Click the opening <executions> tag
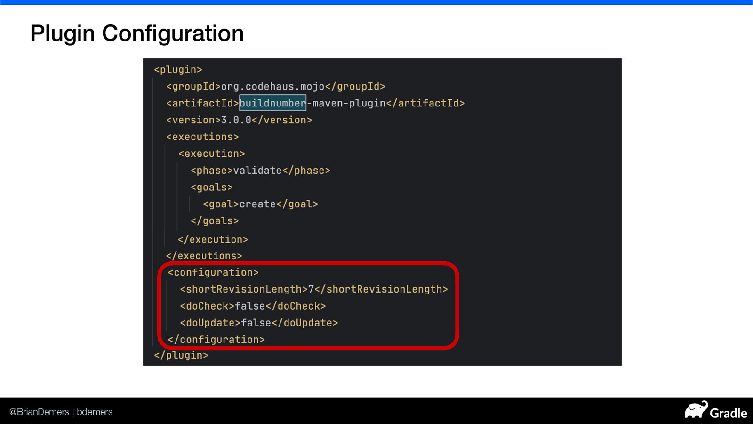This screenshot has width=753, height=424. tap(202, 137)
